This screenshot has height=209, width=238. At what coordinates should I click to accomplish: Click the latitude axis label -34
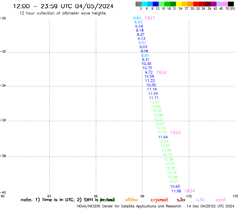click(x=3, y=86)
